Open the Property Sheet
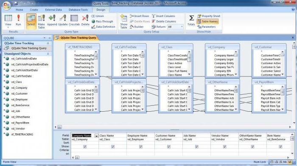297x166 pixels. pyautogui.click(x=209, y=16)
